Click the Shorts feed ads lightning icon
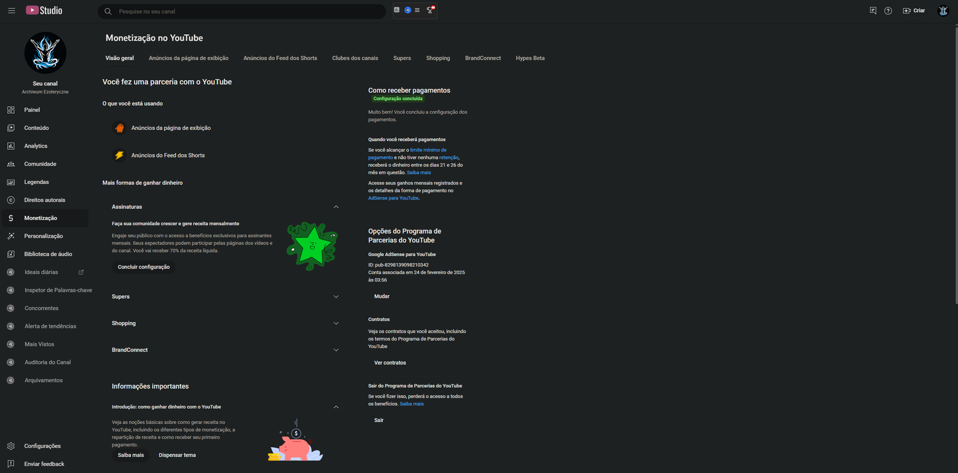Image resolution: width=958 pixels, height=473 pixels. pos(119,156)
